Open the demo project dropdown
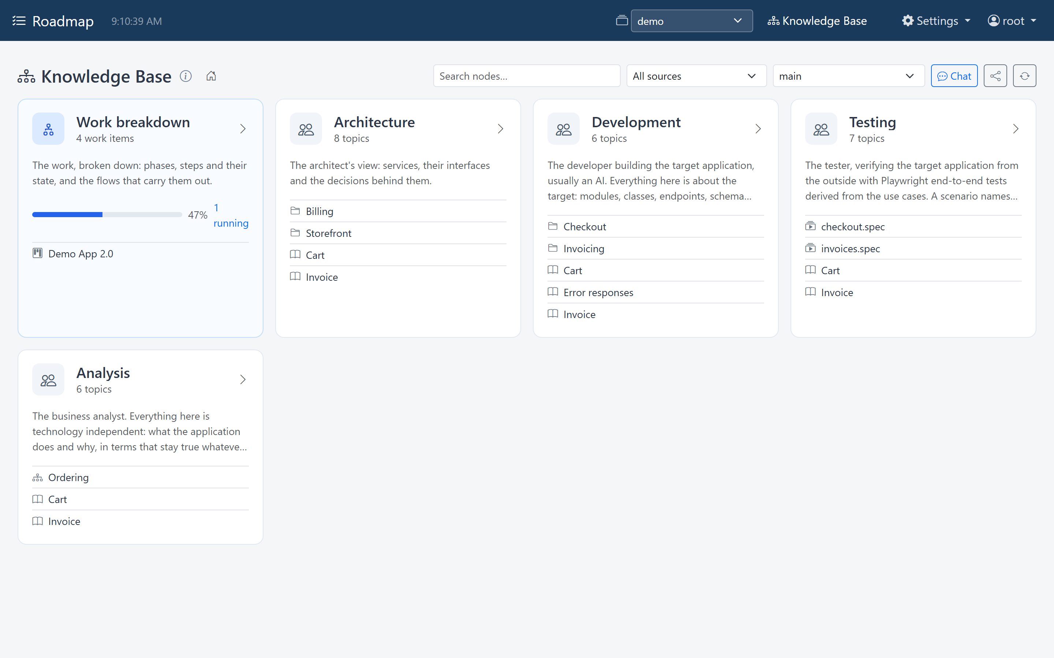The image size is (1054, 658). pyautogui.click(x=692, y=21)
